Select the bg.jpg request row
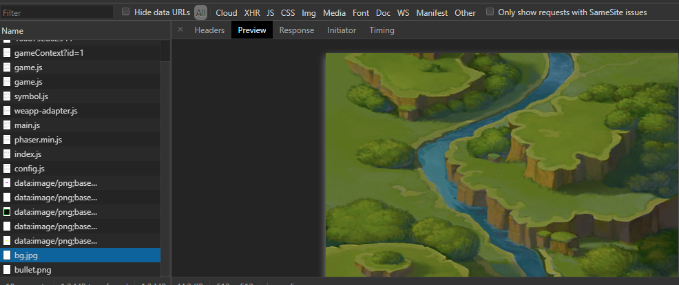679x285 pixels. [80, 255]
